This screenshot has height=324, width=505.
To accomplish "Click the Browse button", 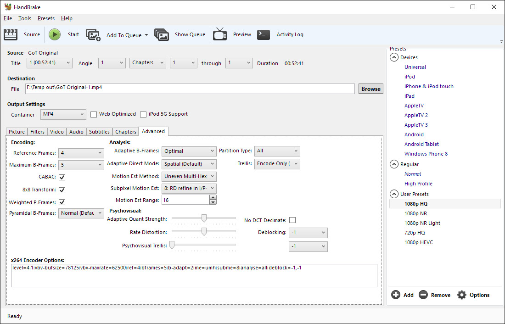I will tap(370, 89).
